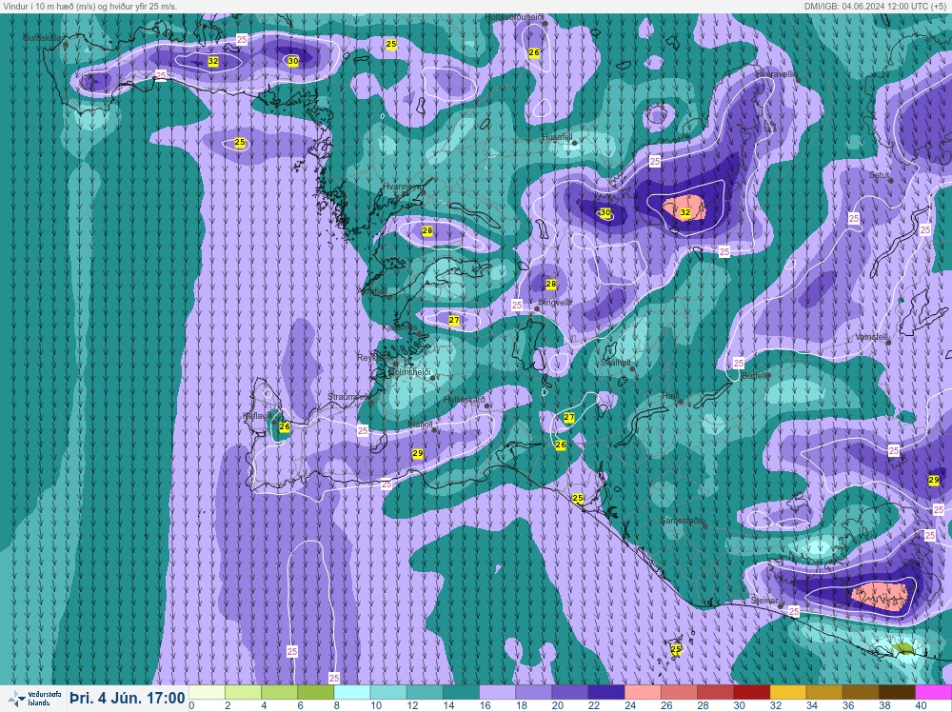
Task: Click the Veðurstofa Íslands logo
Action: [x=36, y=698]
